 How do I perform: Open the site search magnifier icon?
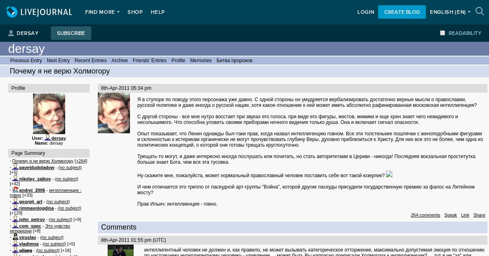480,11
